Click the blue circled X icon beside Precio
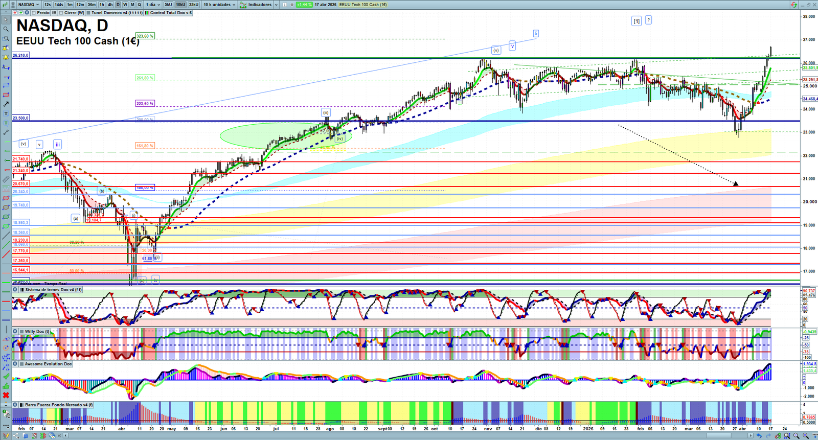This screenshot has height=440, width=818. [27, 13]
